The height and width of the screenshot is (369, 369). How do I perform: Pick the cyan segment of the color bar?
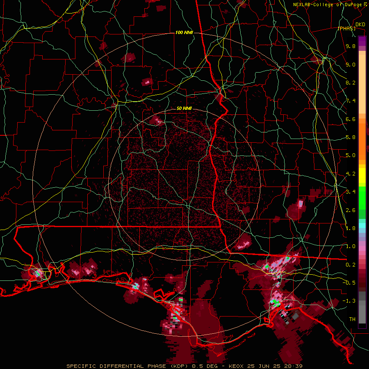click(x=362, y=225)
